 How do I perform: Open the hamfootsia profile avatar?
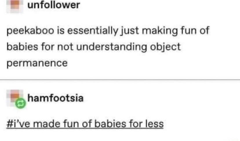(15, 98)
